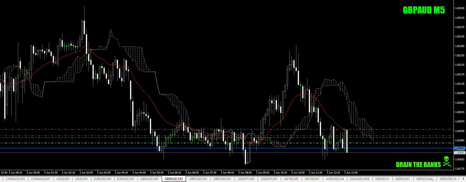The height and width of the screenshot is (182, 466).
Task: Click the 3 Jun 10:50 time label
Action: 298,173
